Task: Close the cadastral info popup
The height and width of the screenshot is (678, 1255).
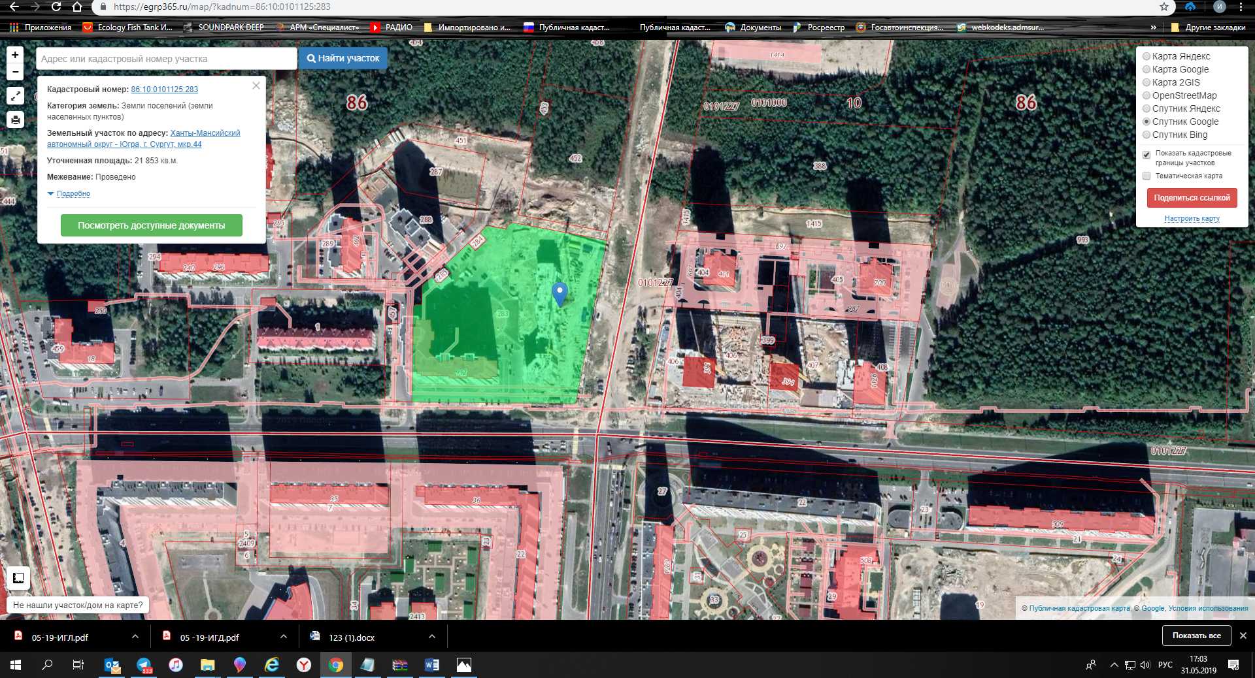Action: point(256,86)
